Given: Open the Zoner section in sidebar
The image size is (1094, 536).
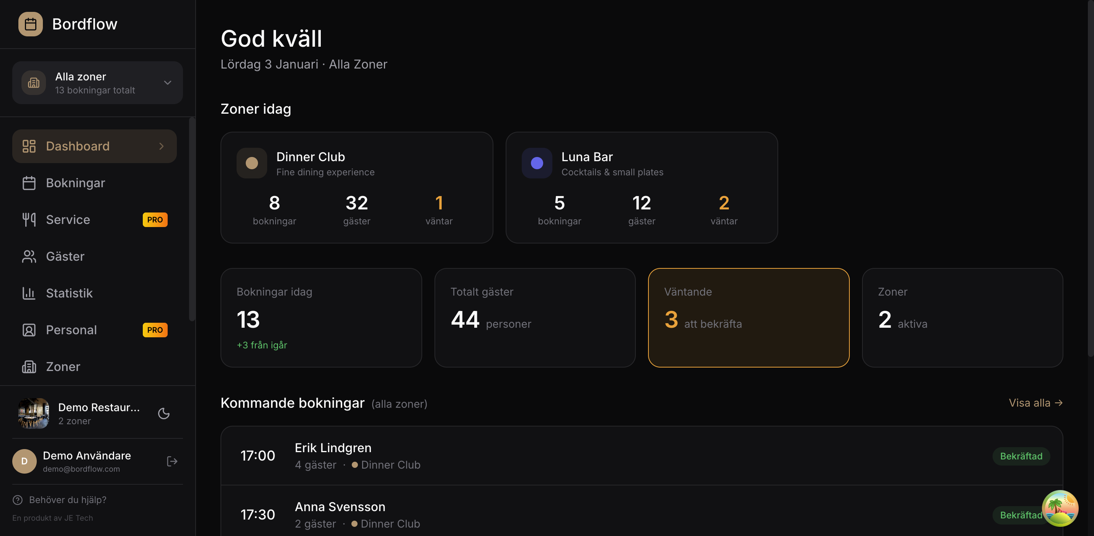Looking at the screenshot, I should tap(63, 366).
